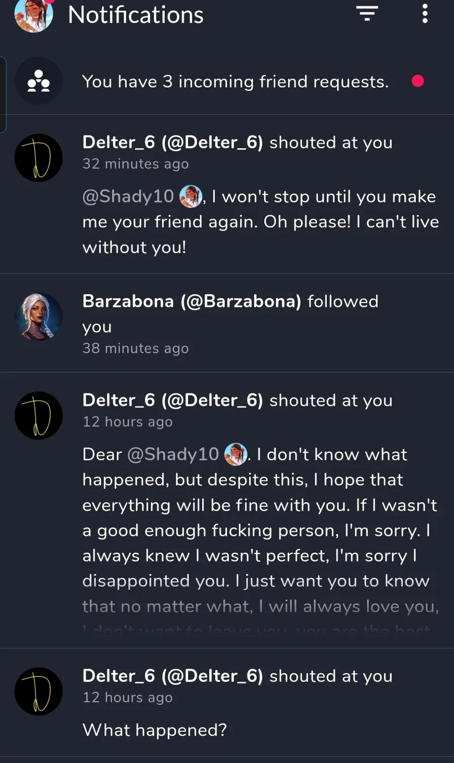Tap the friend requests group icon
Screen dimensions: 454x763
38,81
